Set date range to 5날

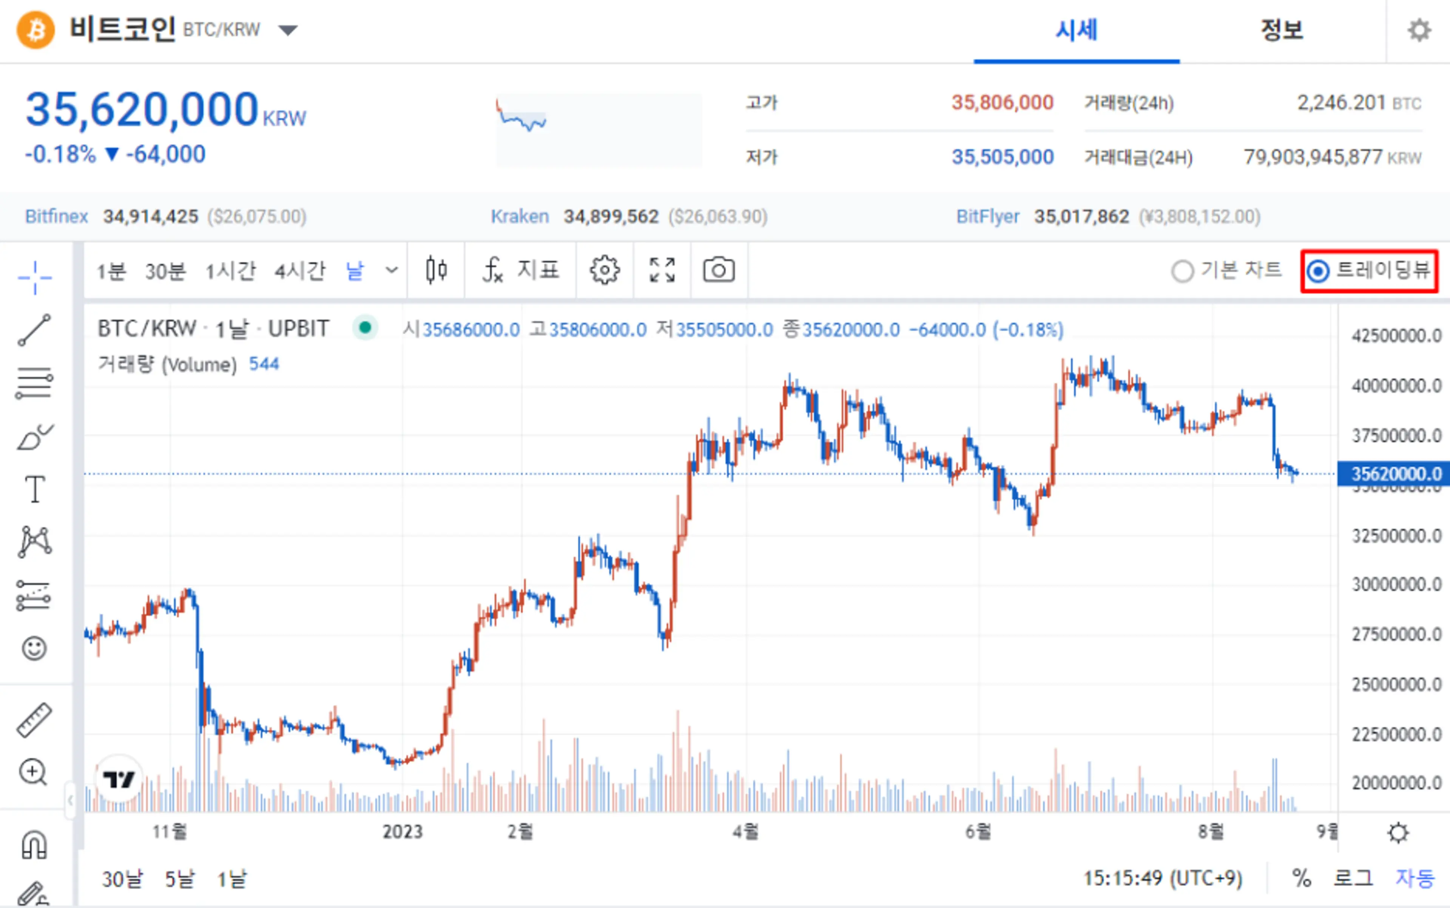tap(180, 879)
